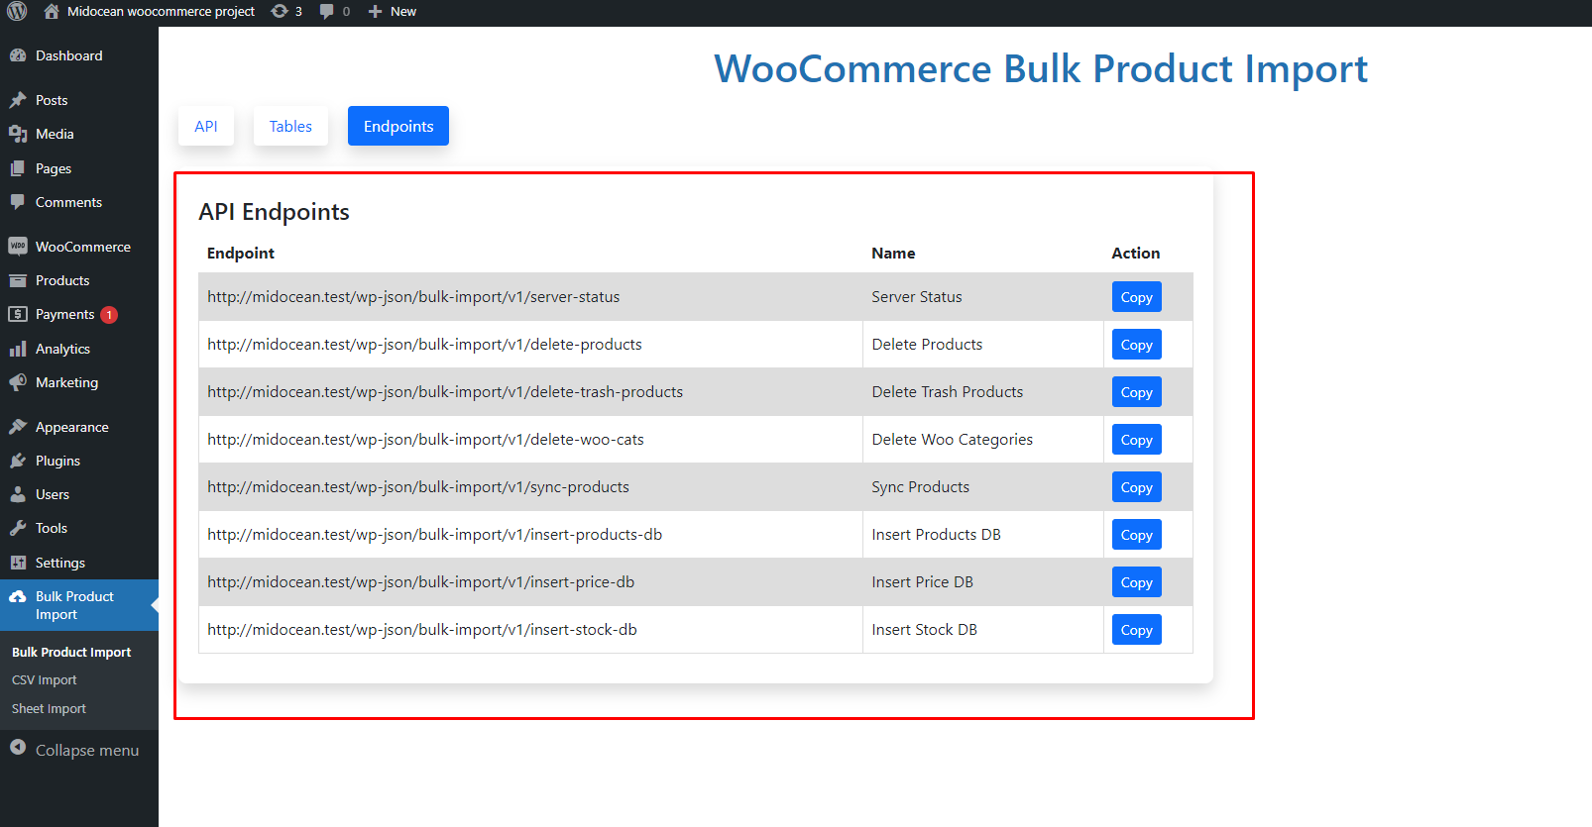
Task: Open the Settings menu
Action: click(60, 563)
